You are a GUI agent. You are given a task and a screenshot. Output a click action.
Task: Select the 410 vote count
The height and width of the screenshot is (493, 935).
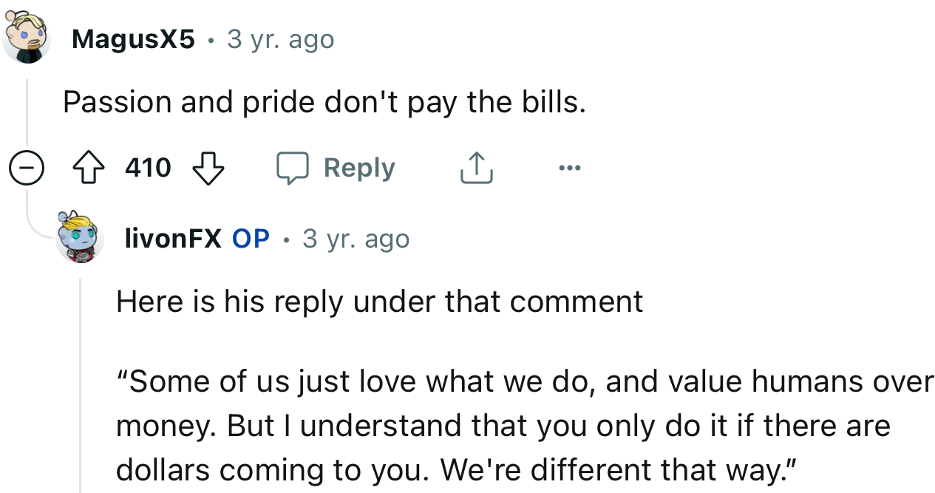148,167
